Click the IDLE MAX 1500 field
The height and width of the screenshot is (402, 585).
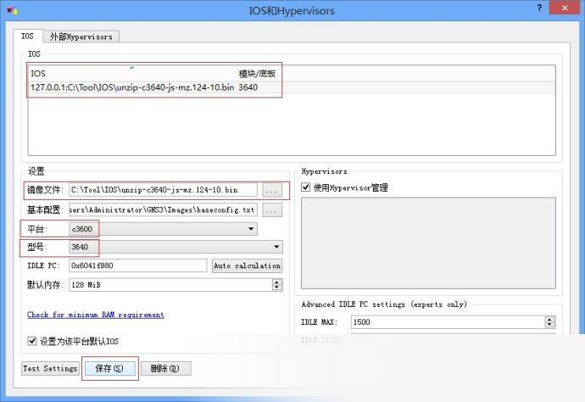[448, 322]
